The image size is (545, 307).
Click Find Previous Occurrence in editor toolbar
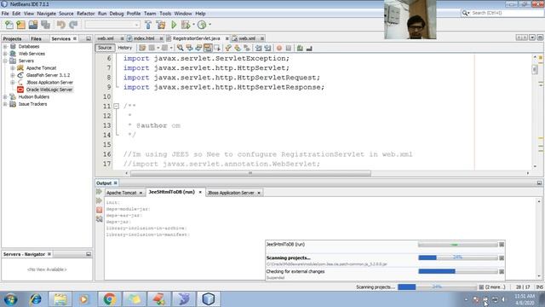point(189,48)
